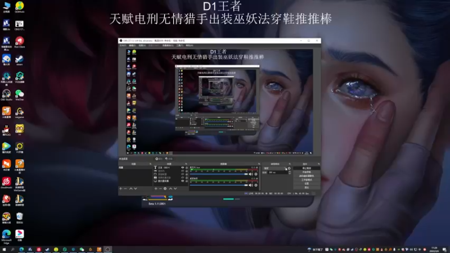Screen dimensions: 450x253
Task: Remove selected source with minus icon
Action: tap(160, 188)
